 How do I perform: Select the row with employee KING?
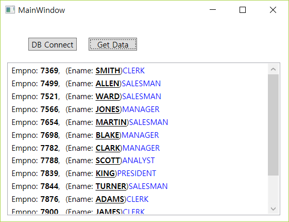pos(138,173)
